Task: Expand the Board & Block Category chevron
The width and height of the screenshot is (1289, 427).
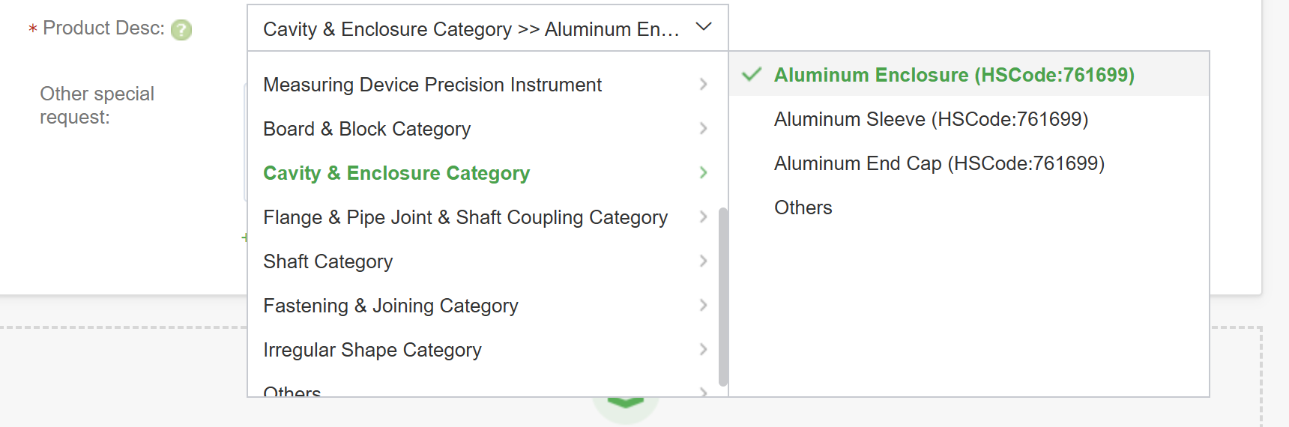Action: [x=703, y=129]
